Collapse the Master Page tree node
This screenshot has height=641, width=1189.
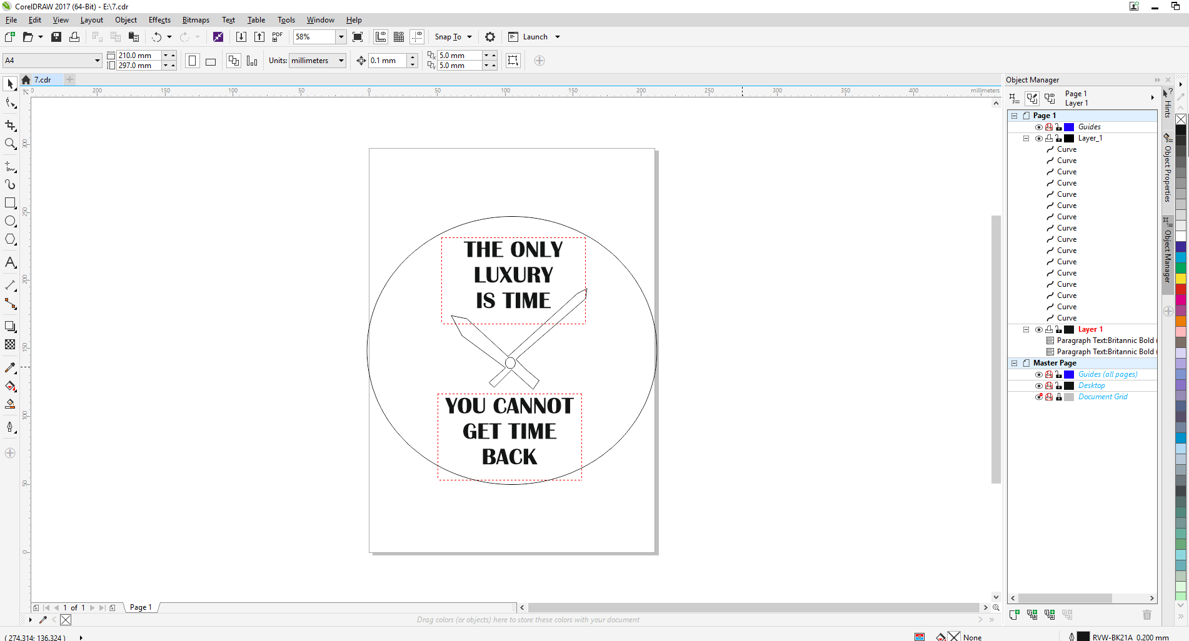click(1015, 363)
